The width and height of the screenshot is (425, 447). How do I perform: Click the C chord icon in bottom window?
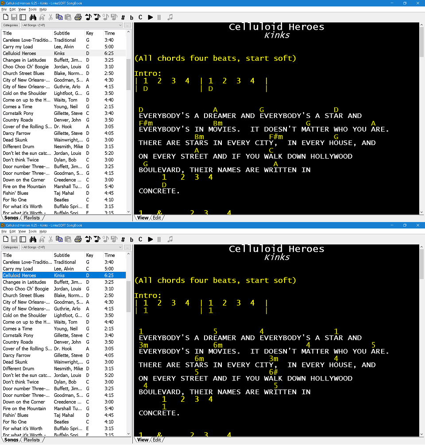coord(140,239)
